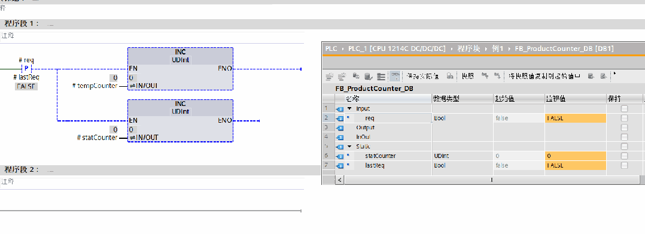
Task: Click the Bool data type of req
Action: pos(439,118)
